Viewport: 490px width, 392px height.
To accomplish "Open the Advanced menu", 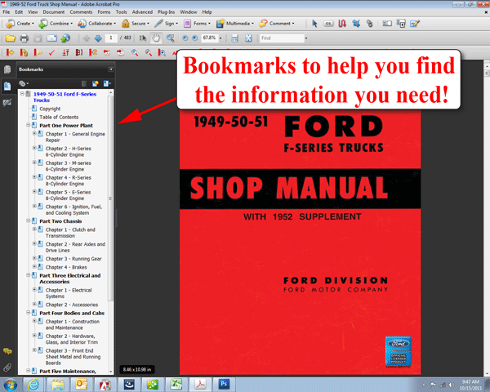I will [142, 12].
